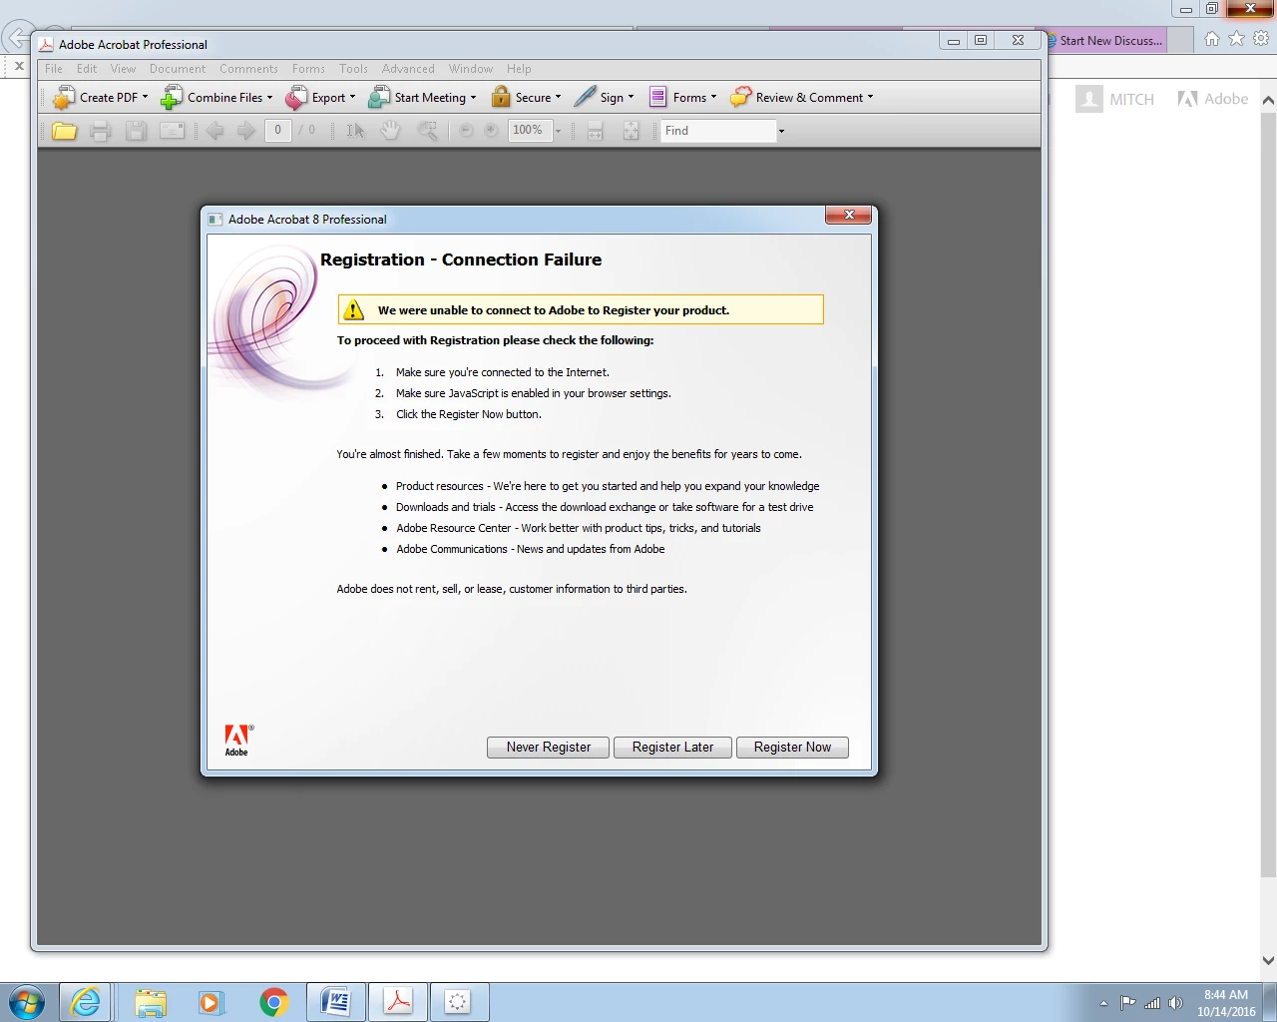Click the volume icon in system tray

pos(1175,1003)
